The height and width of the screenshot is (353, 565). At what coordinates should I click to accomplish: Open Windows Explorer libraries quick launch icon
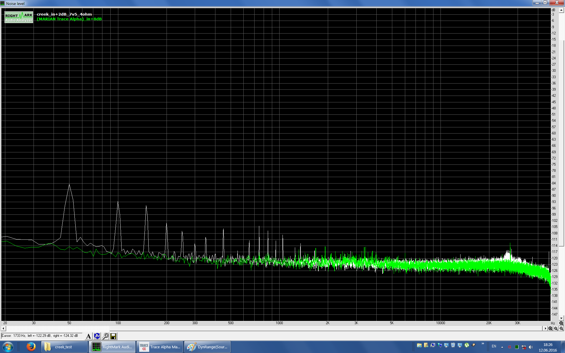[419, 345]
